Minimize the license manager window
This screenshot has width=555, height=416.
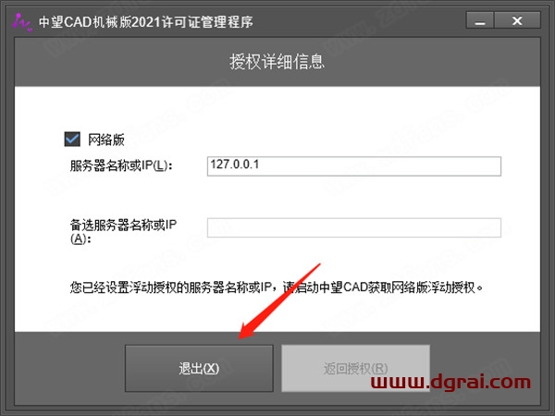tap(480, 20)
